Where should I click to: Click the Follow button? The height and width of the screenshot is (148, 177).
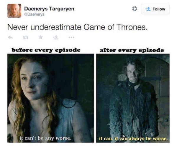click(x=155, y=9)
